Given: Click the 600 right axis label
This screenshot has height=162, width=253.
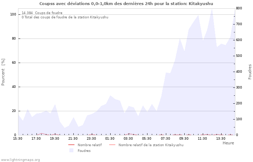Looking at the screenshot, I should tap(239, 40).
